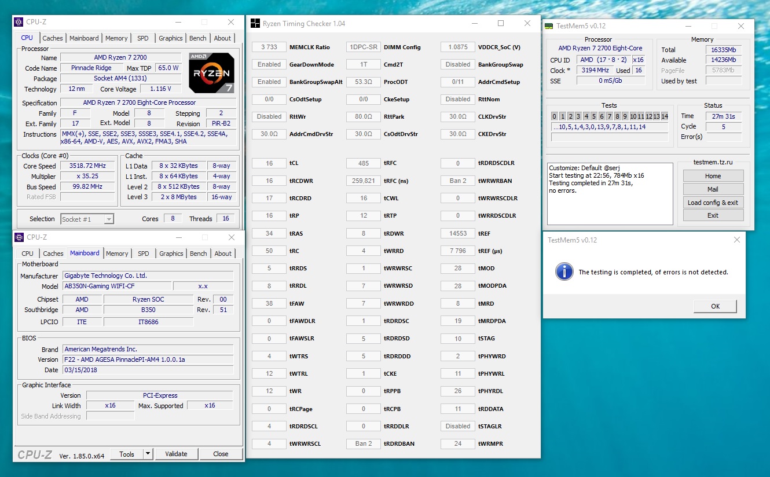Viewport: 770px width, 477px height.
Task: Click the Core Speed value '3518.72 MHz'
Action: click(86, 166)
